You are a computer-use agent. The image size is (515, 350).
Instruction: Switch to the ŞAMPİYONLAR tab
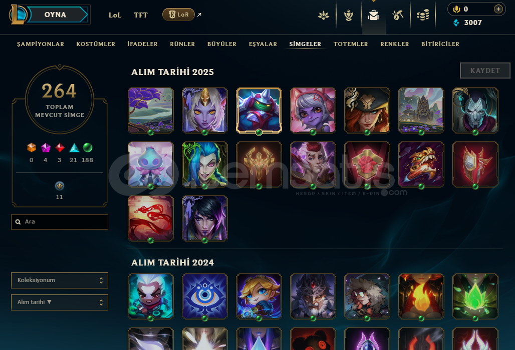[41, 44]
